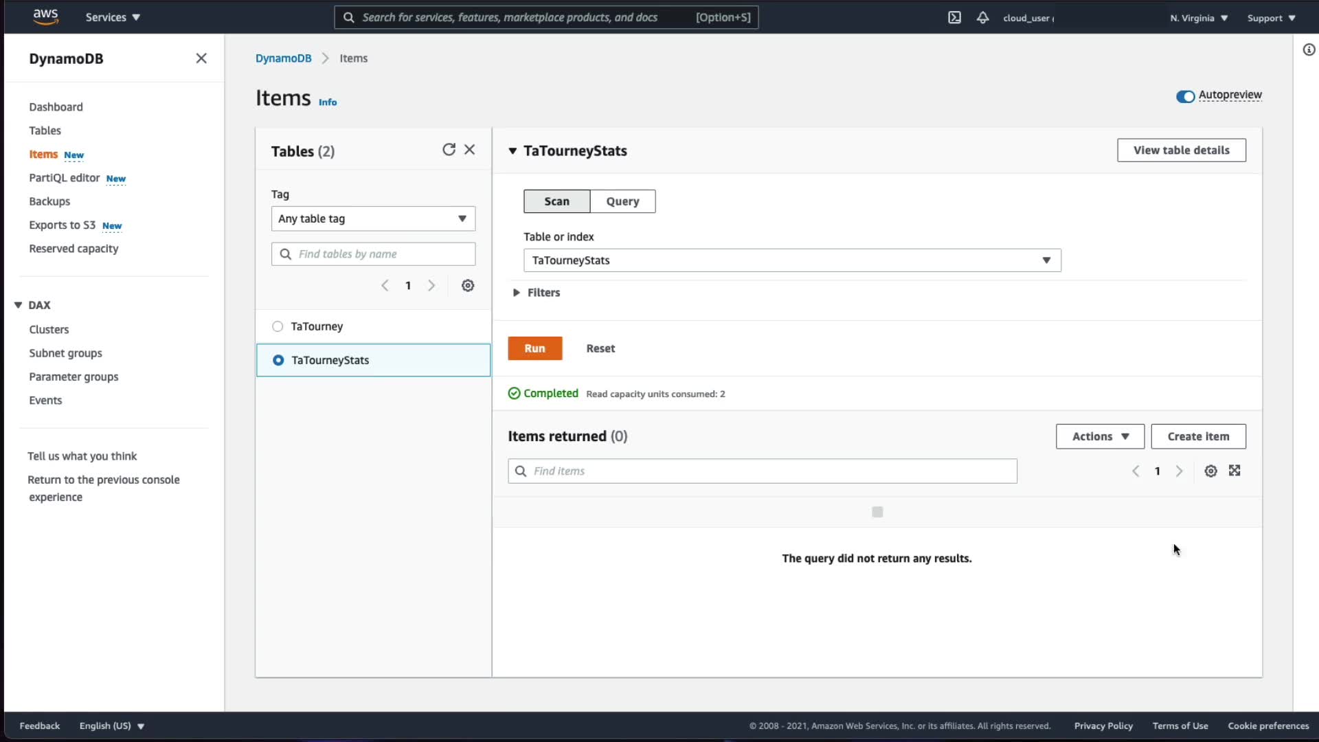Click the Create item button
The width and height of the screenshot is (1319, 742).
point(1198,436)
